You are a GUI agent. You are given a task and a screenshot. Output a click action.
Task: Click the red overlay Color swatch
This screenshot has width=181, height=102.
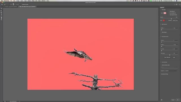164,20
